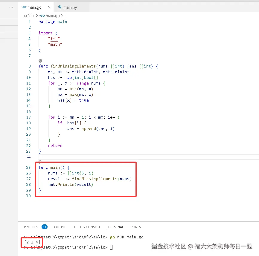
Task: Click the 'return' keyword on line 22
Action: click(55, 146)
